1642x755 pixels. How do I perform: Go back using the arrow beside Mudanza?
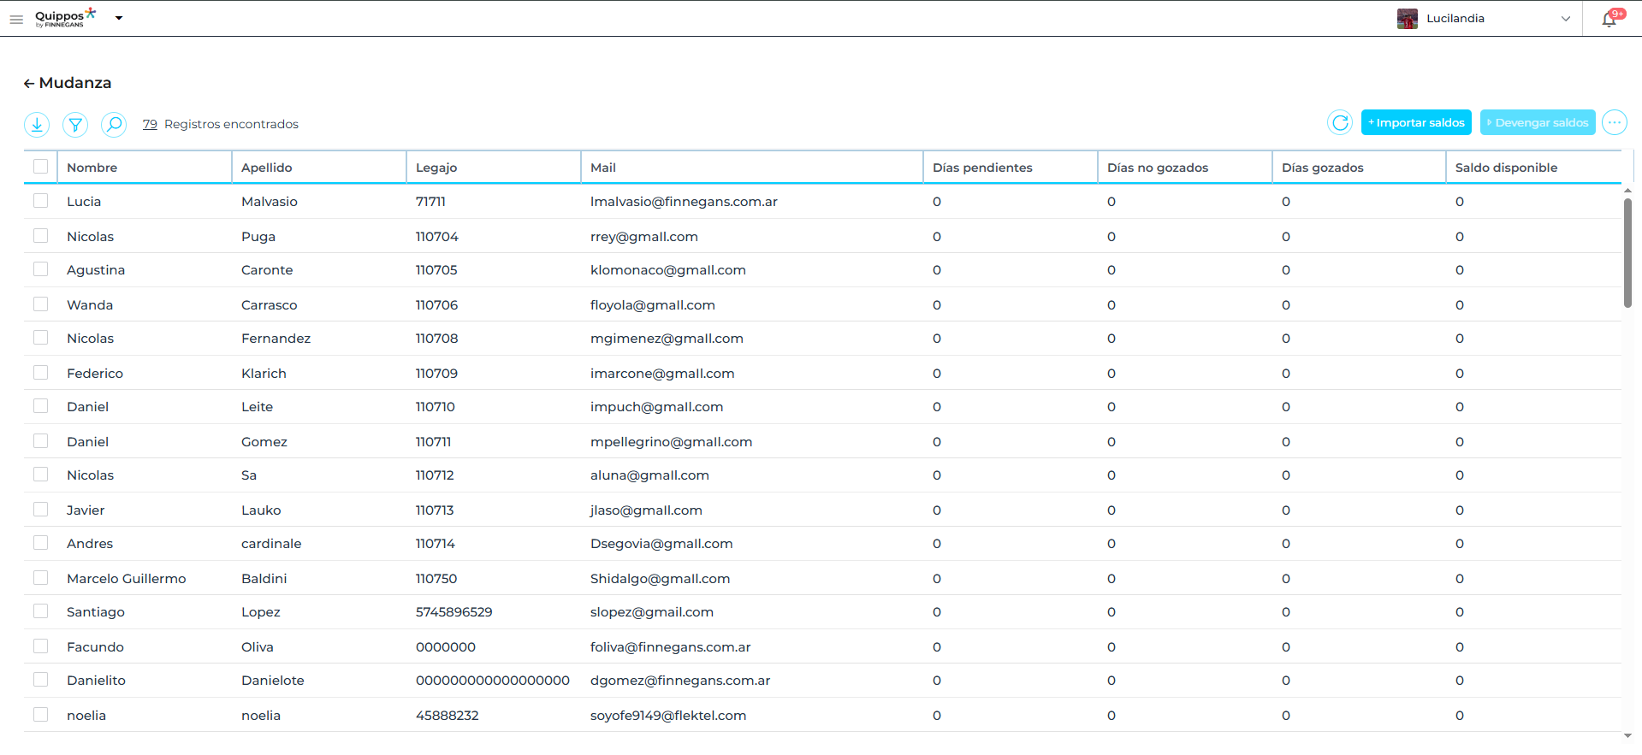point(29,84)
